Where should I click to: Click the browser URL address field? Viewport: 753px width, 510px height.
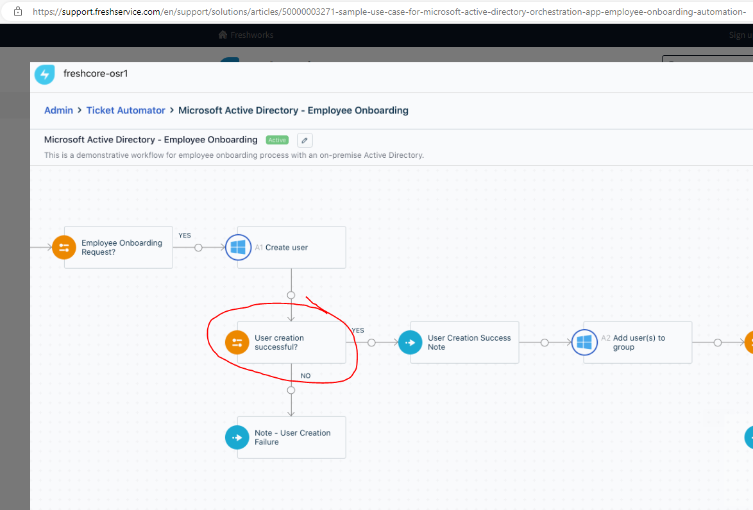pyautogui.click(x=389, y=12)
